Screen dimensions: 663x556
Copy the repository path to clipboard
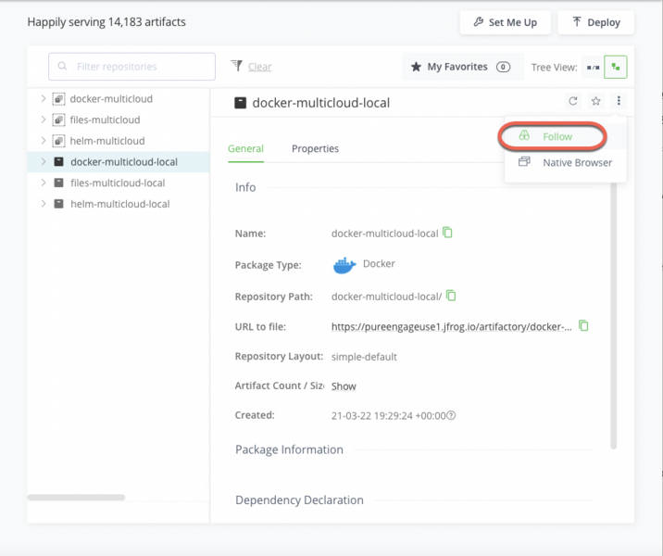pyautogui.click(x=451, y=296)
